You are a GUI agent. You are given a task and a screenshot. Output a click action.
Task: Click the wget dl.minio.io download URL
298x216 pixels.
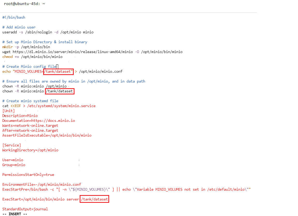(x=73, y=52)
